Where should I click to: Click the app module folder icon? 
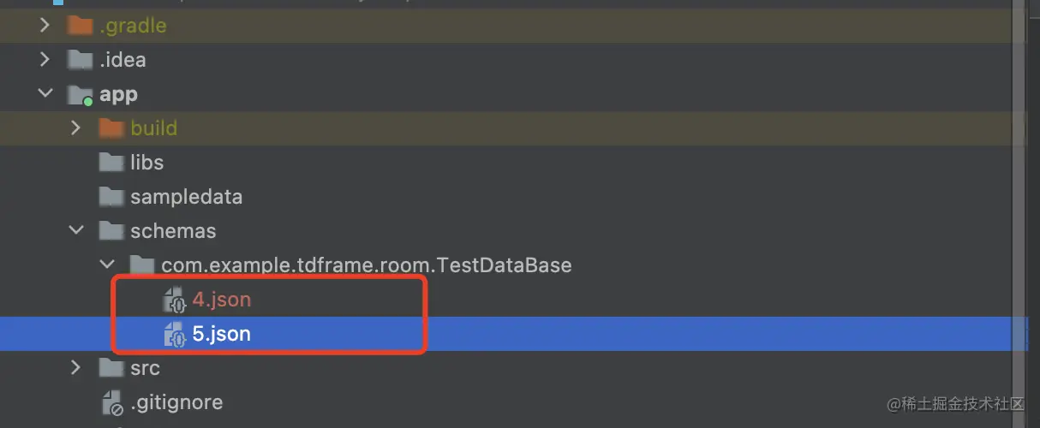(x=80, y=94)
